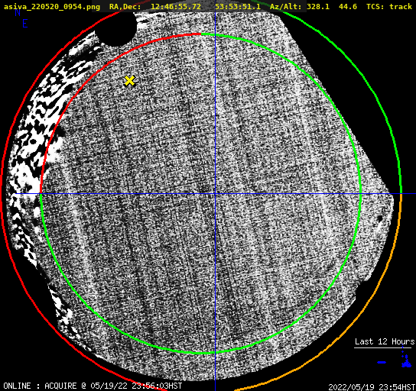Click the black circular mask at top
This screenshot has height=391, width=416.
pyautogui.click(x=115, y=28)
